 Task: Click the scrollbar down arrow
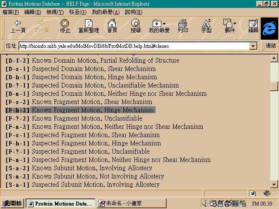pyautogui.click(x=274, y=184)
